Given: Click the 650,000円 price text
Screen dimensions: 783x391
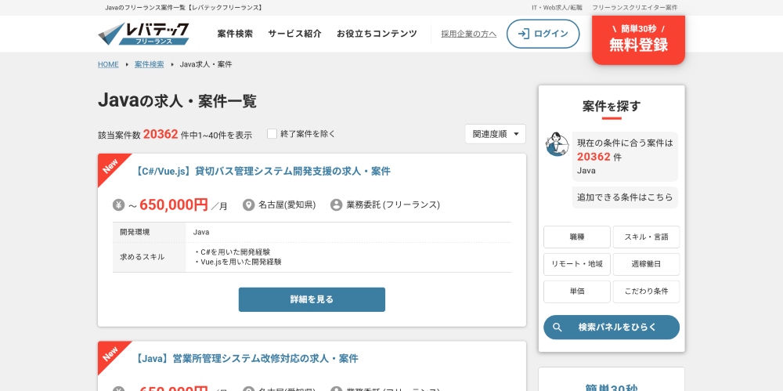Looking at the screenshot, I should click(x=174, y=205).
